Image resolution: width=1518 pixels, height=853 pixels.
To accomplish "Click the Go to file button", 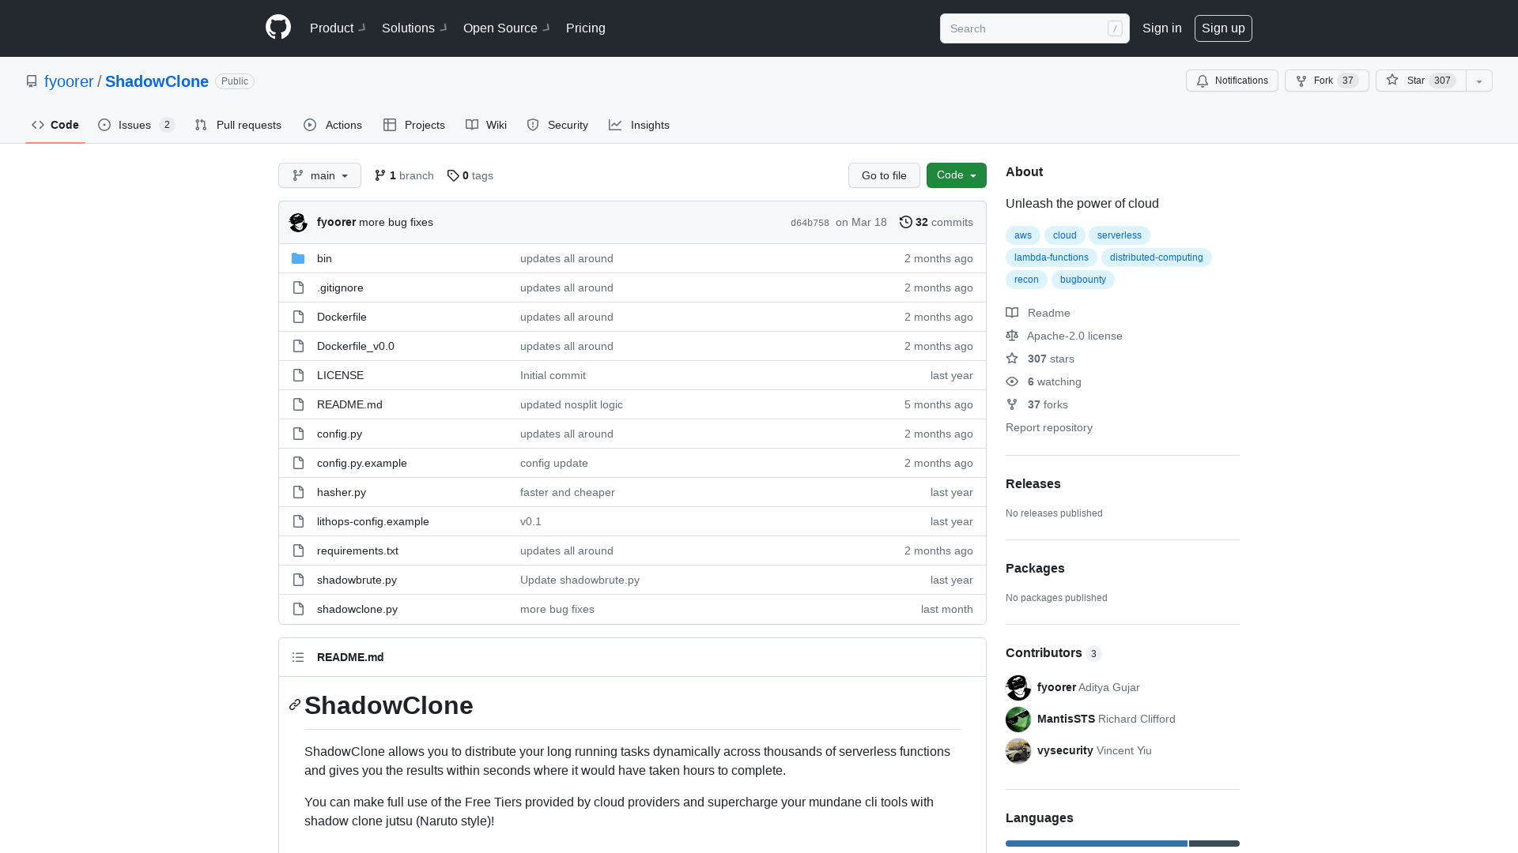I will (883, 175).
